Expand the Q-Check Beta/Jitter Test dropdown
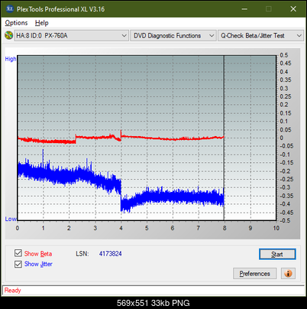 pyautogui.click(x=260, y=36)
